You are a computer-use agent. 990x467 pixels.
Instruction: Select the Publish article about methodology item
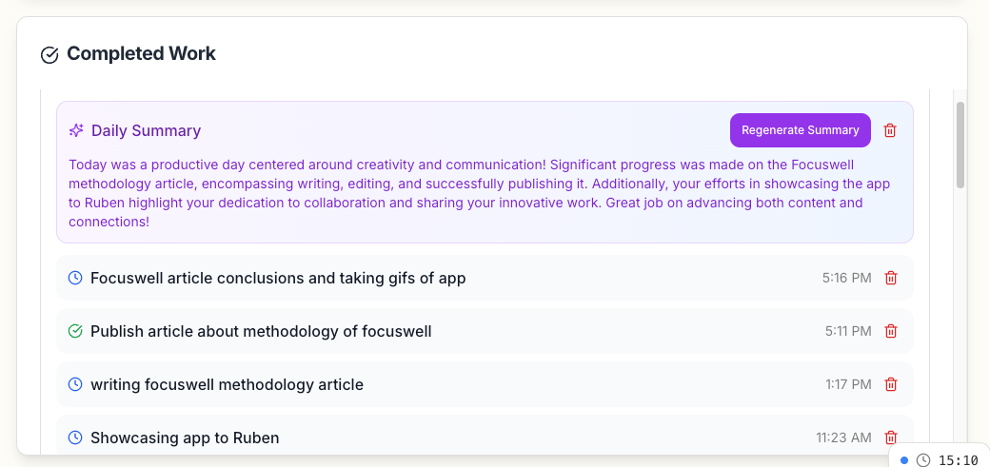[261, 331]
